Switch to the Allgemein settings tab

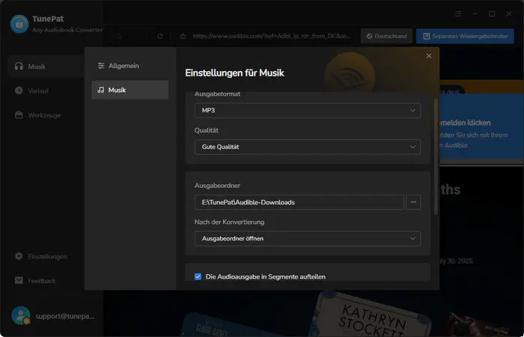(130, 66)
